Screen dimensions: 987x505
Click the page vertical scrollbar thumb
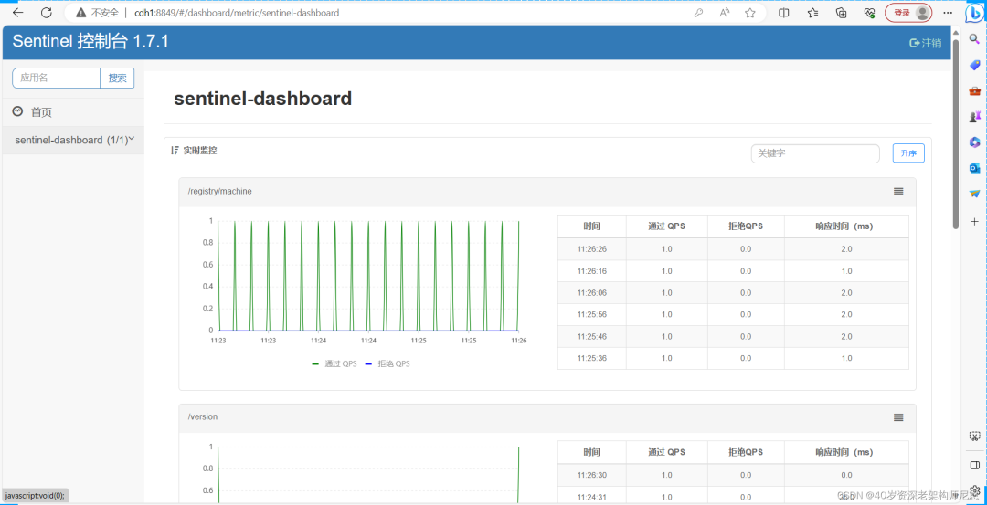(956, 135)
